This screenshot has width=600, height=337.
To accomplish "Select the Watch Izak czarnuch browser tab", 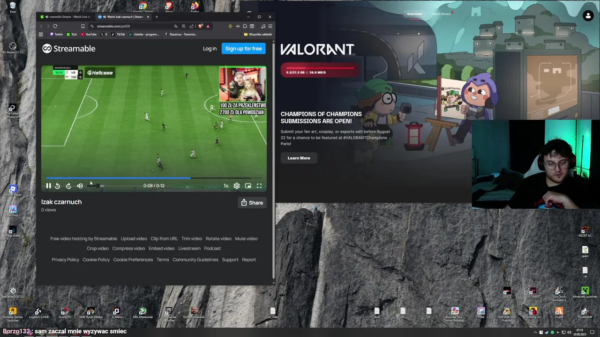I will point(123,17).
